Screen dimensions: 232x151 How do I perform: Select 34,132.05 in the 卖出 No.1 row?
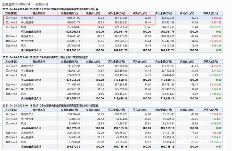coord(216,85)
